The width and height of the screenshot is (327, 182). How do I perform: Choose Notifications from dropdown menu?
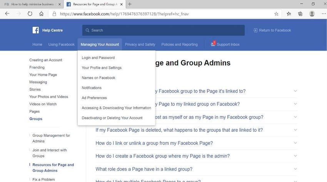[92, 88]
